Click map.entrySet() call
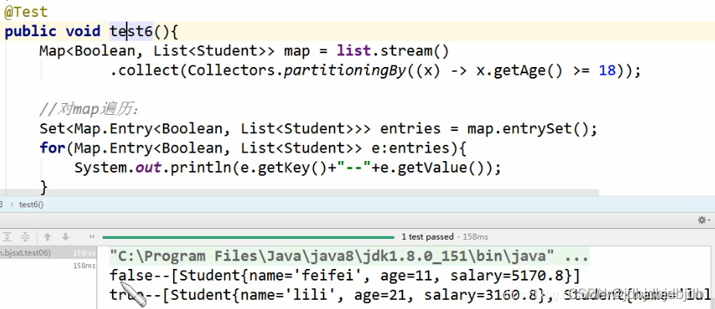 (x=527, y=129)
